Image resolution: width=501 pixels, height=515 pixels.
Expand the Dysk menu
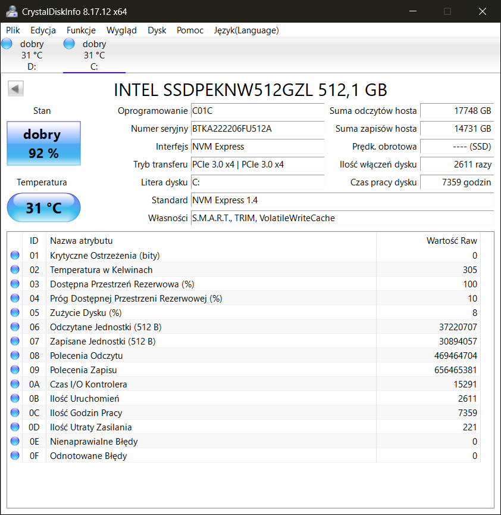tap(157, 30)
